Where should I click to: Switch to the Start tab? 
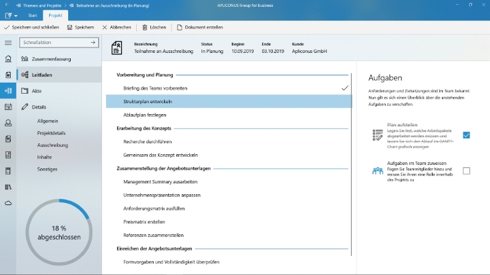tap(33, 15)
